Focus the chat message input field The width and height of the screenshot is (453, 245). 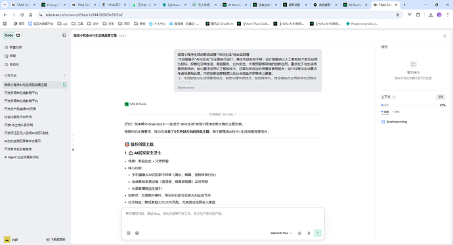[223, 218]
